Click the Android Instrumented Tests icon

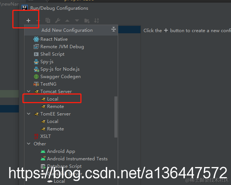pos(43,158)
